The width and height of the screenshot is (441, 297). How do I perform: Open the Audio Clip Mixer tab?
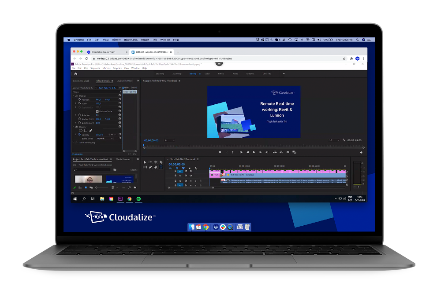125,81
